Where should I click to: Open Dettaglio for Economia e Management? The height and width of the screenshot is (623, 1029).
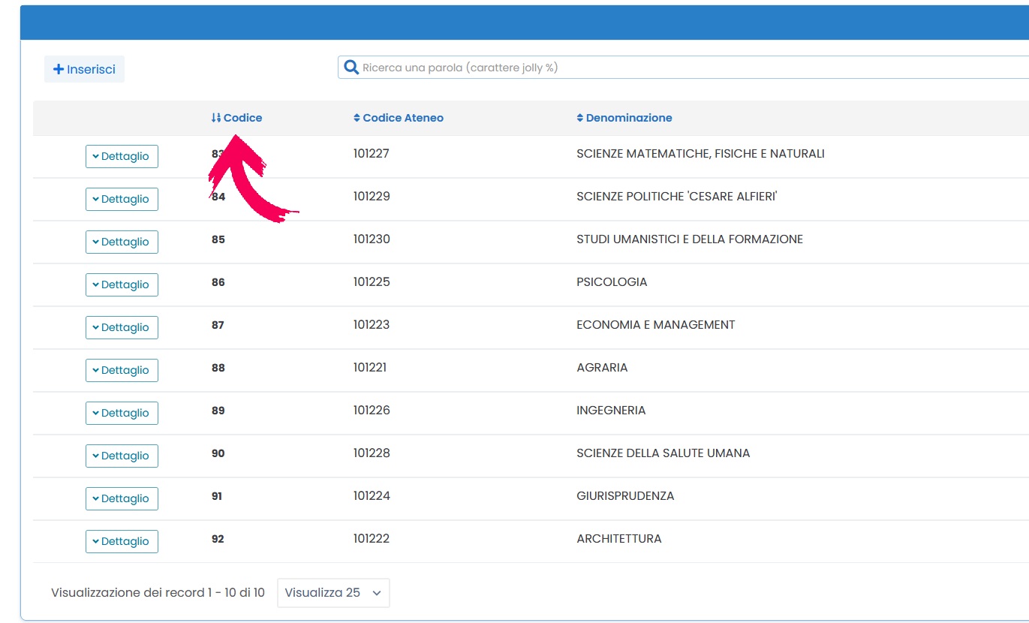[x=122, y=327]
